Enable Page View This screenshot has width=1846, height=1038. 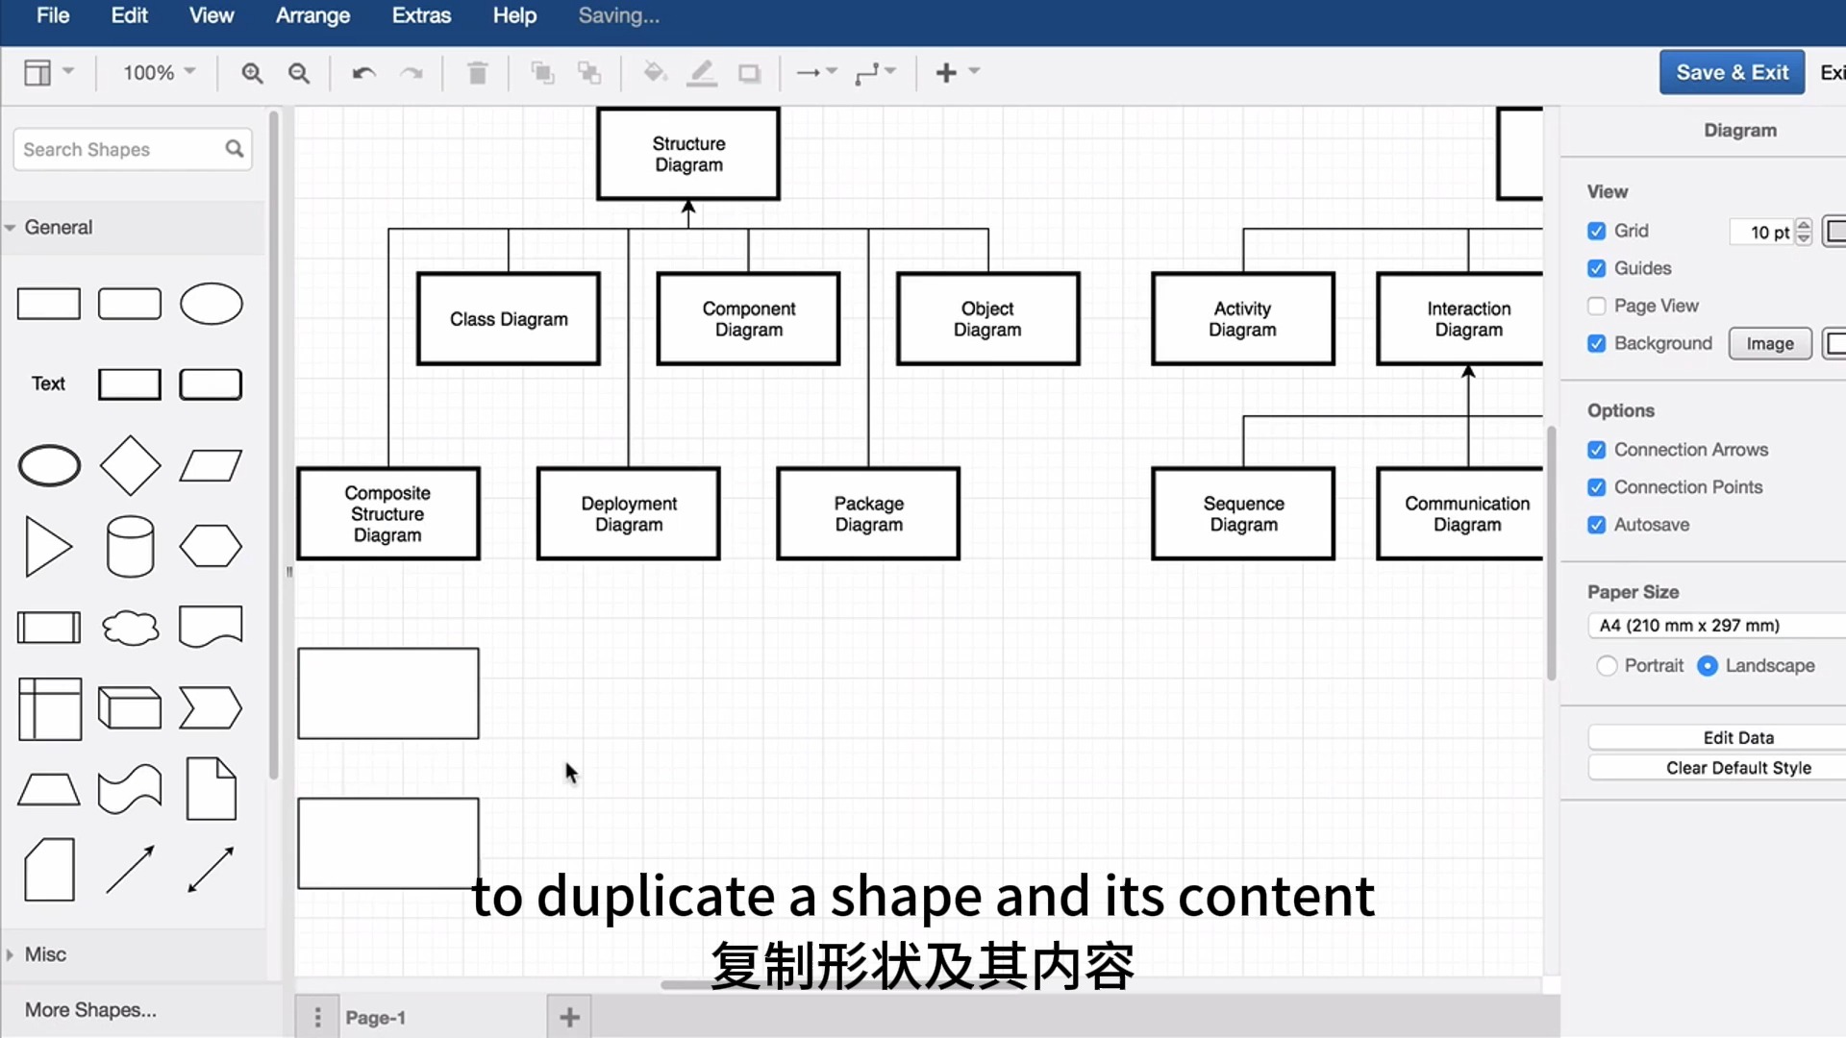coord(1596,305)
